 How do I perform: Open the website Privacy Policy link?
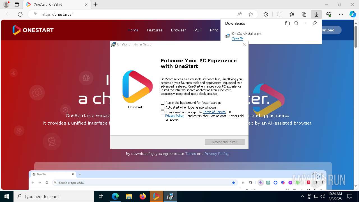click(x=217, y=154)
